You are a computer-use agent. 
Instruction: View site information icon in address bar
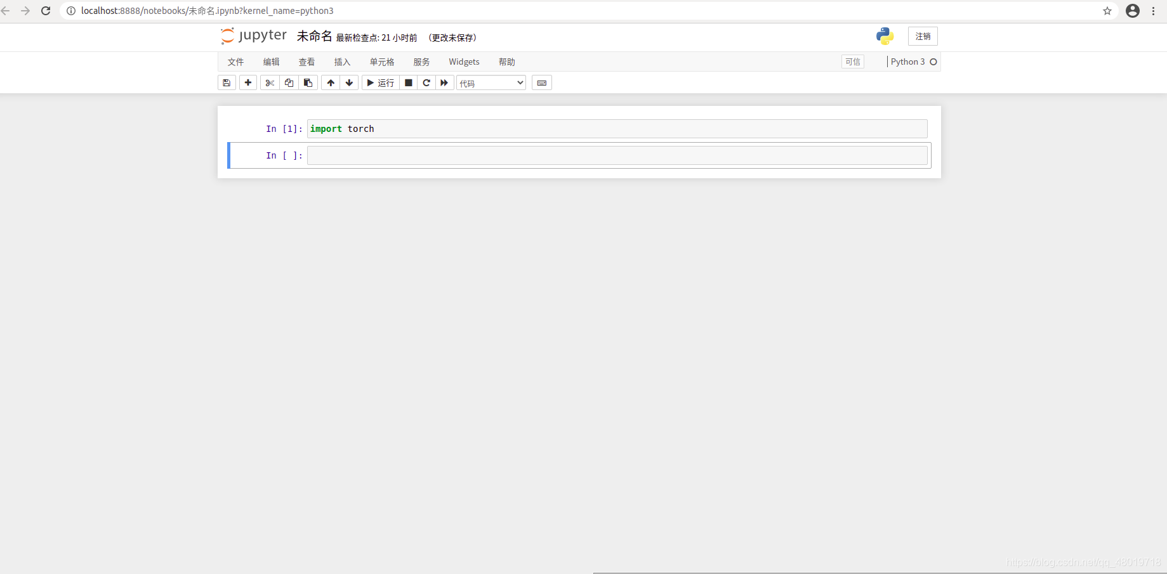coord(71,11)
